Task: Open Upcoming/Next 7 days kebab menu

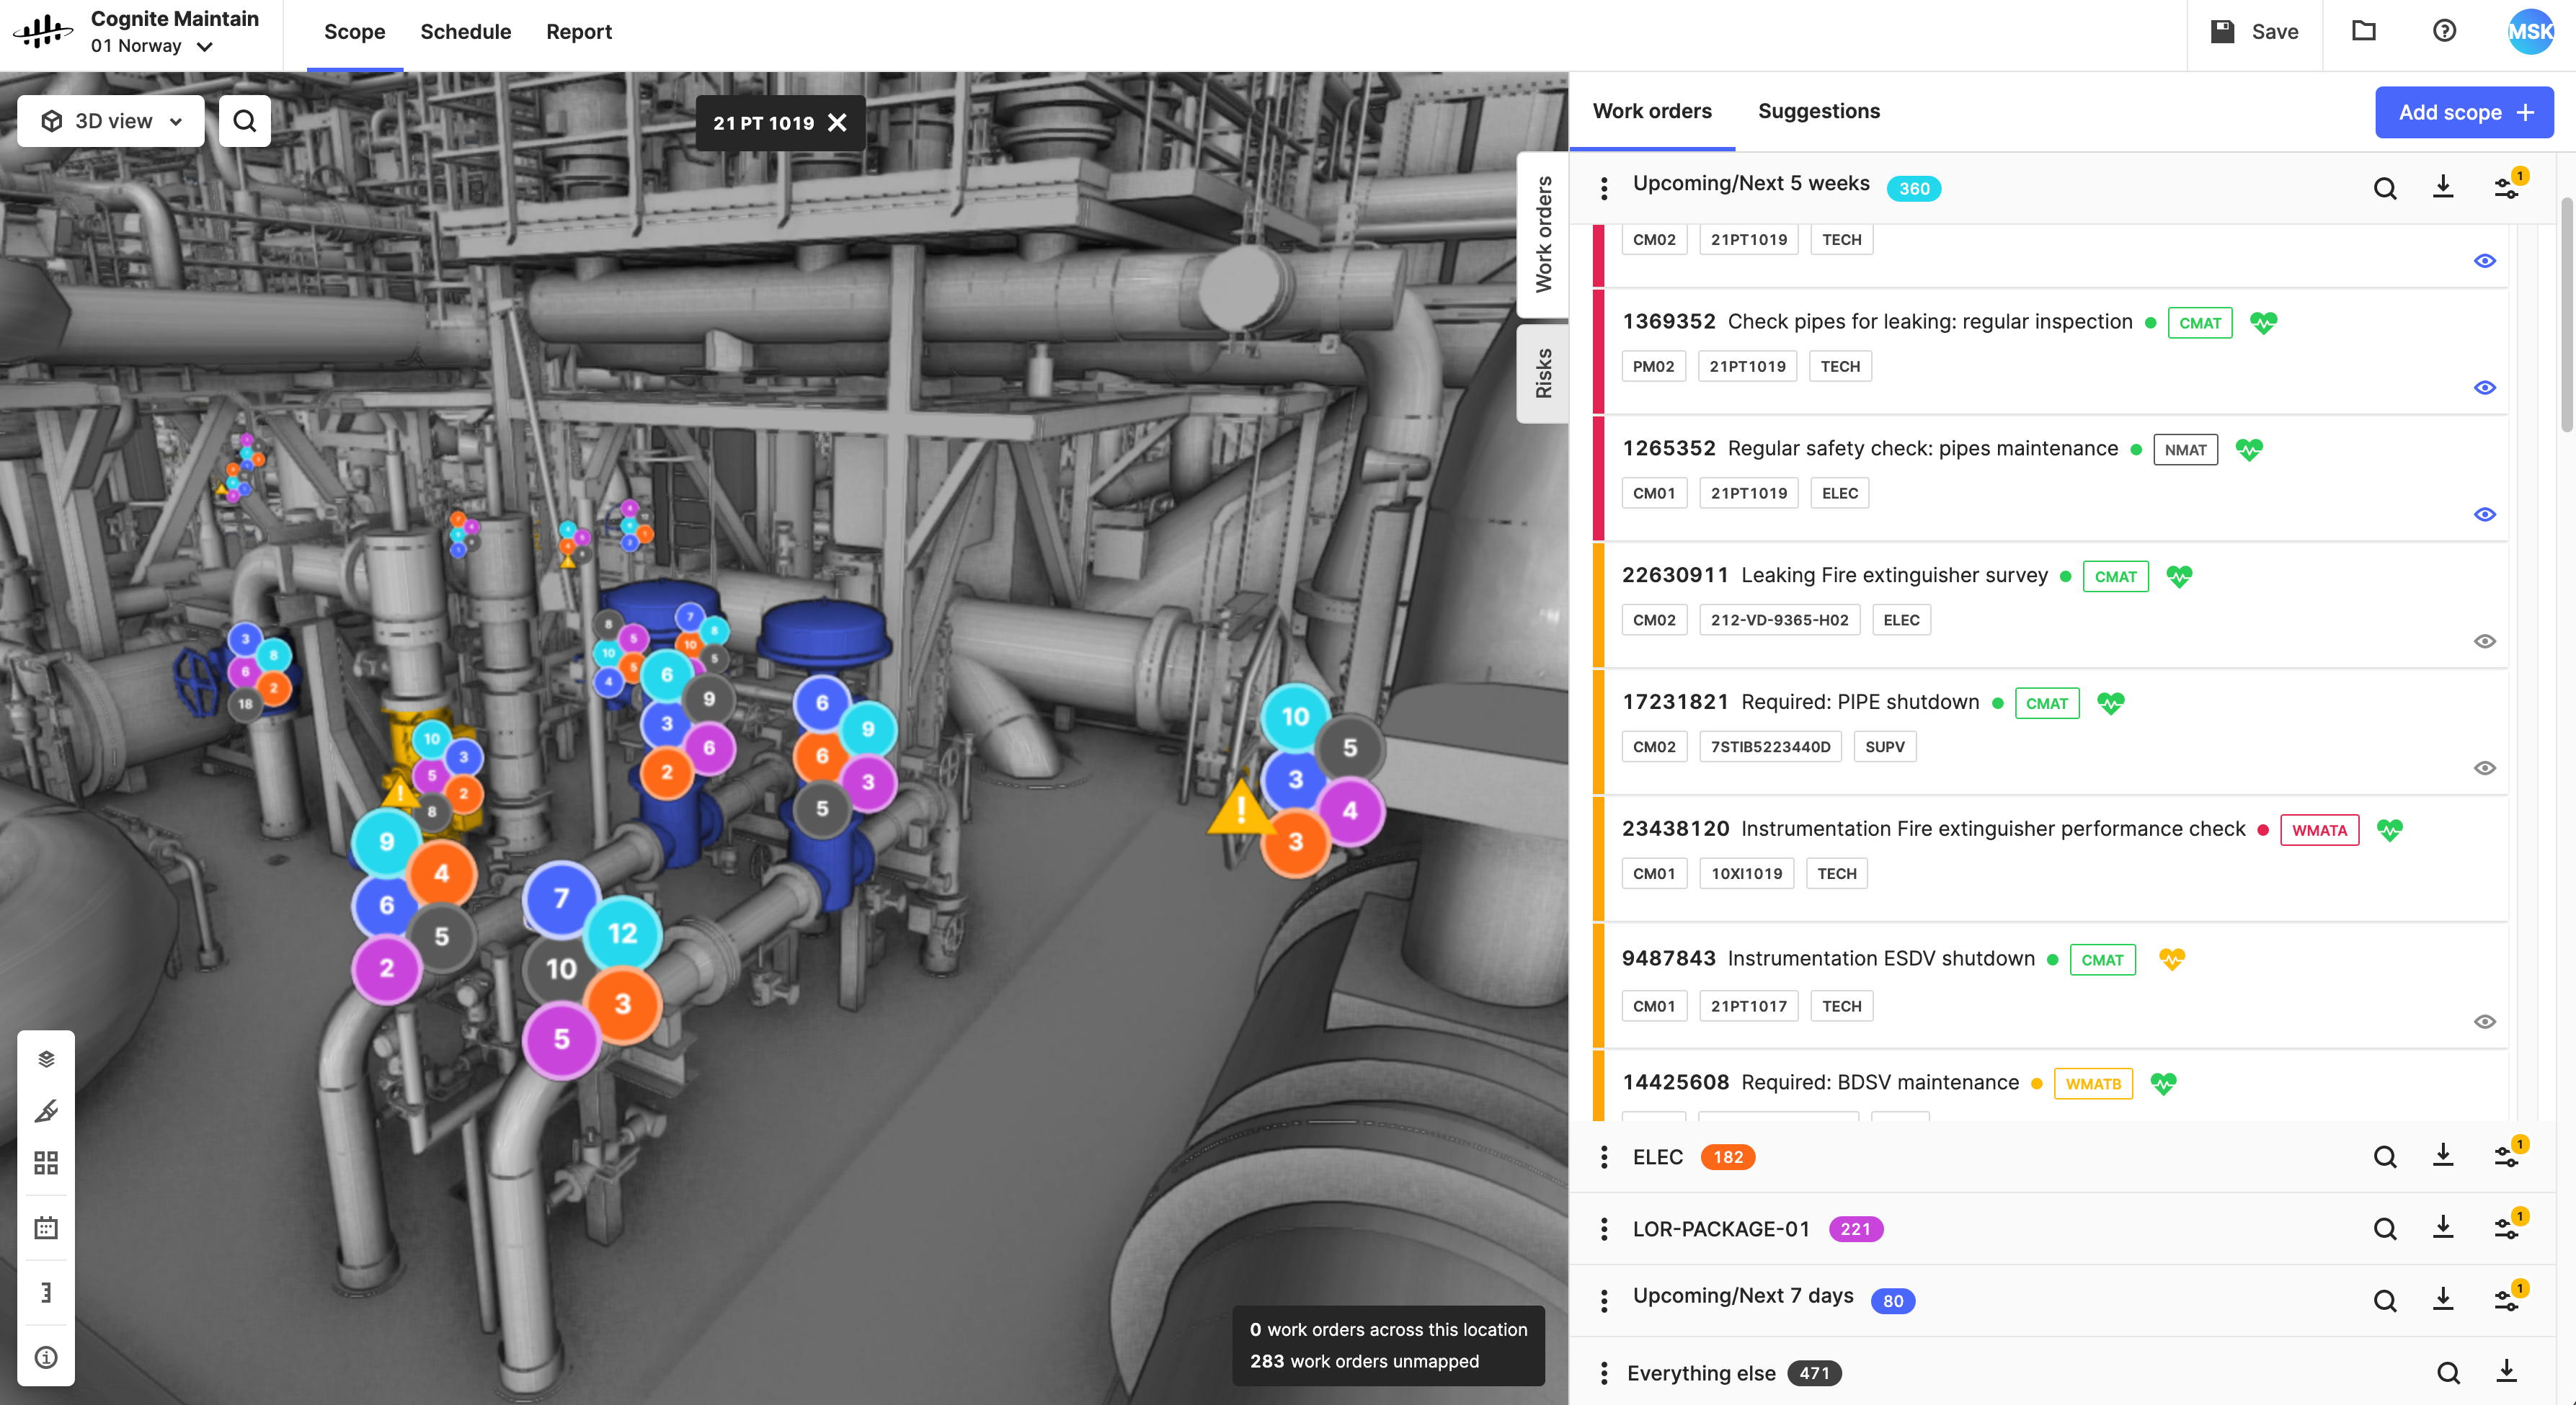Action: point(1604,1301)
